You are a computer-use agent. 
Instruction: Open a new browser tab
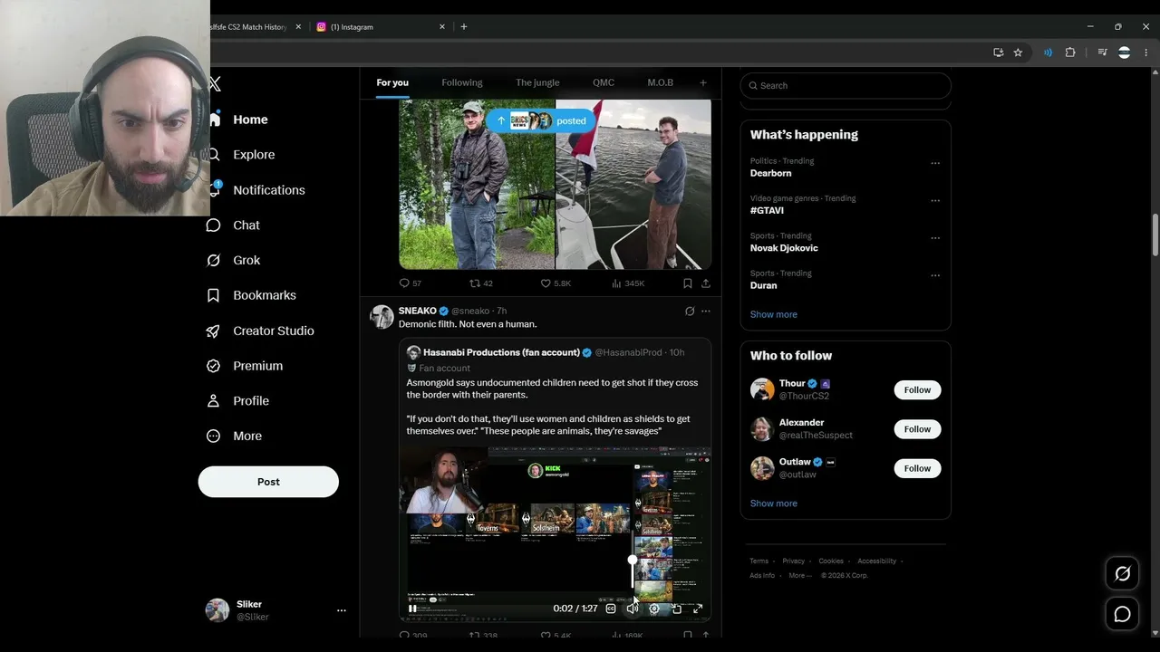[464, 27]
